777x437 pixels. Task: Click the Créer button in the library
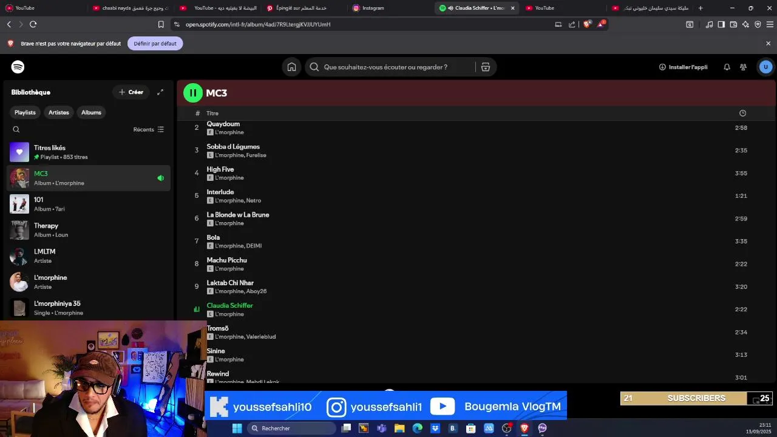coord(131,92)
